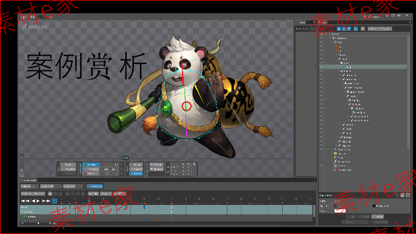Image resolution: width=416 pixels, height=234 pixels.
Task: Toggle the timeline loop/repeat button
Action: [54, 201]
